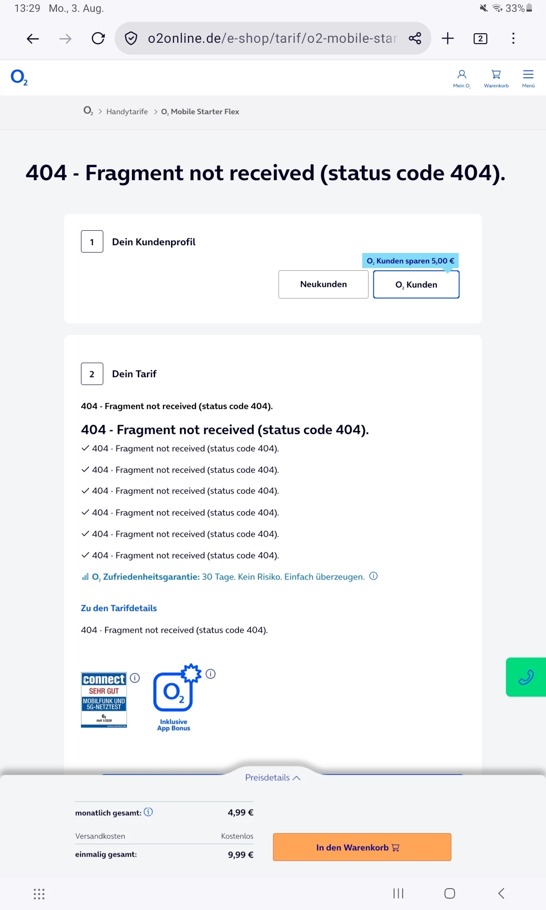Tap the browser share icon
The width and height of the screenshot is (546, 910).
pyautogui.click(x=415, y=38)
